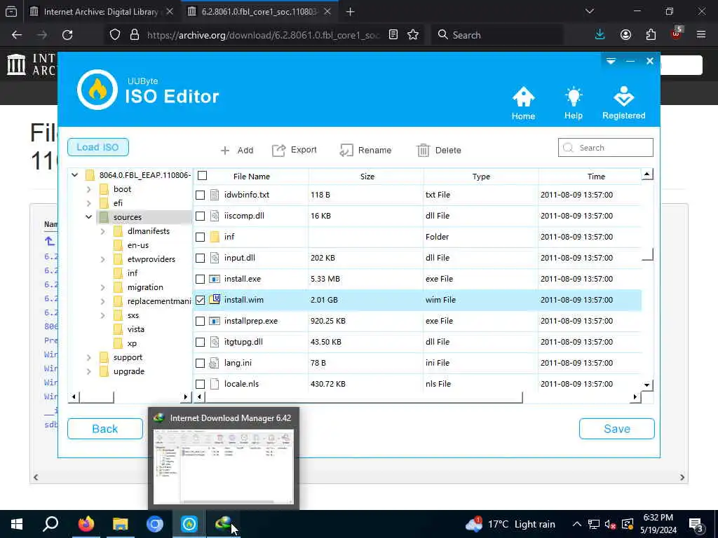Check the itgtupg.dll checkbox
The width and height of the screenshot is (718, 538).
tap(200, 342)
